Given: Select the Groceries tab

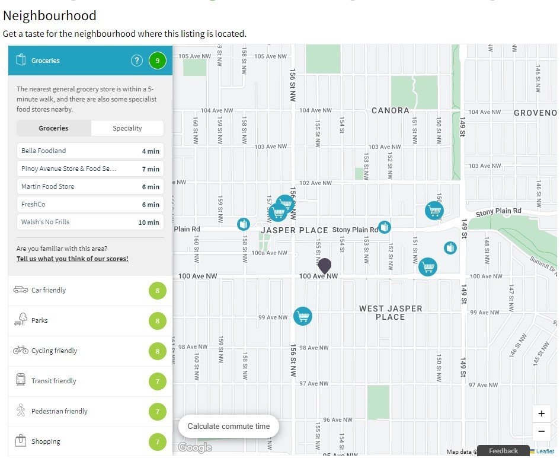Looking at the screenshot, I should point(53,128).
